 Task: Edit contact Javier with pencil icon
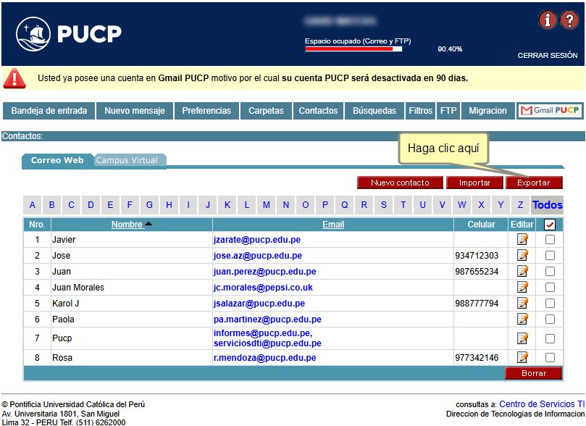(522, 240)
